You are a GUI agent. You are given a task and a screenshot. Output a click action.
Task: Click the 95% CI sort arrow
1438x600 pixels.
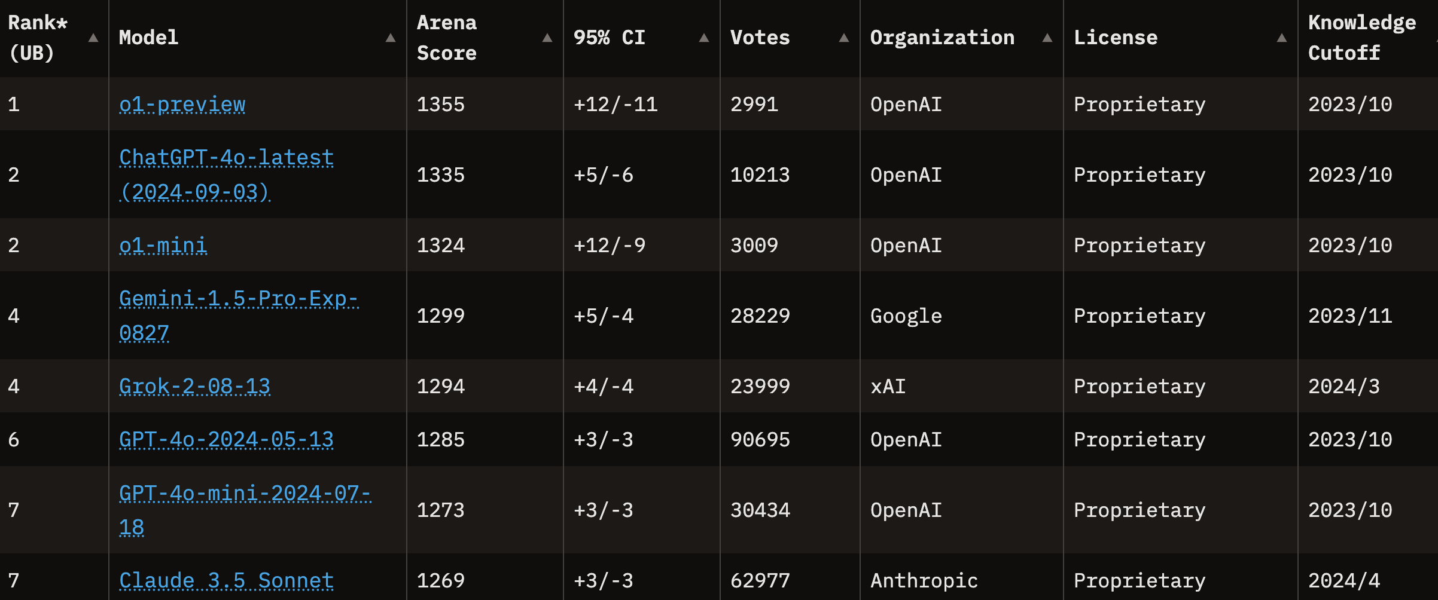(x=704, y=38)
